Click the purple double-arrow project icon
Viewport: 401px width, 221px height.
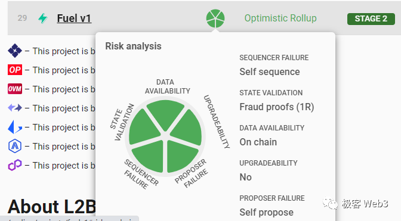click(x=15, y=108)
